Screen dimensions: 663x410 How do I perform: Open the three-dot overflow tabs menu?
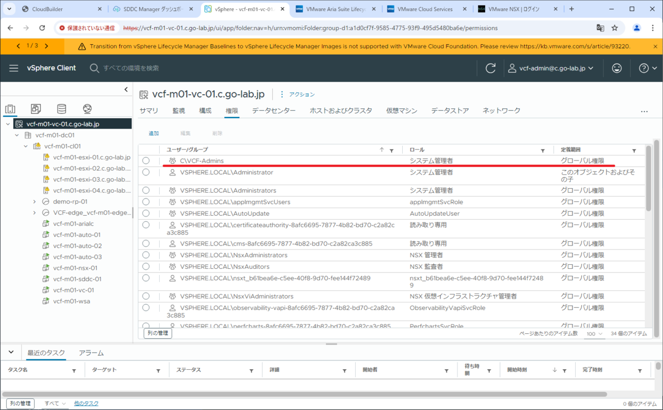pos(644,111)
